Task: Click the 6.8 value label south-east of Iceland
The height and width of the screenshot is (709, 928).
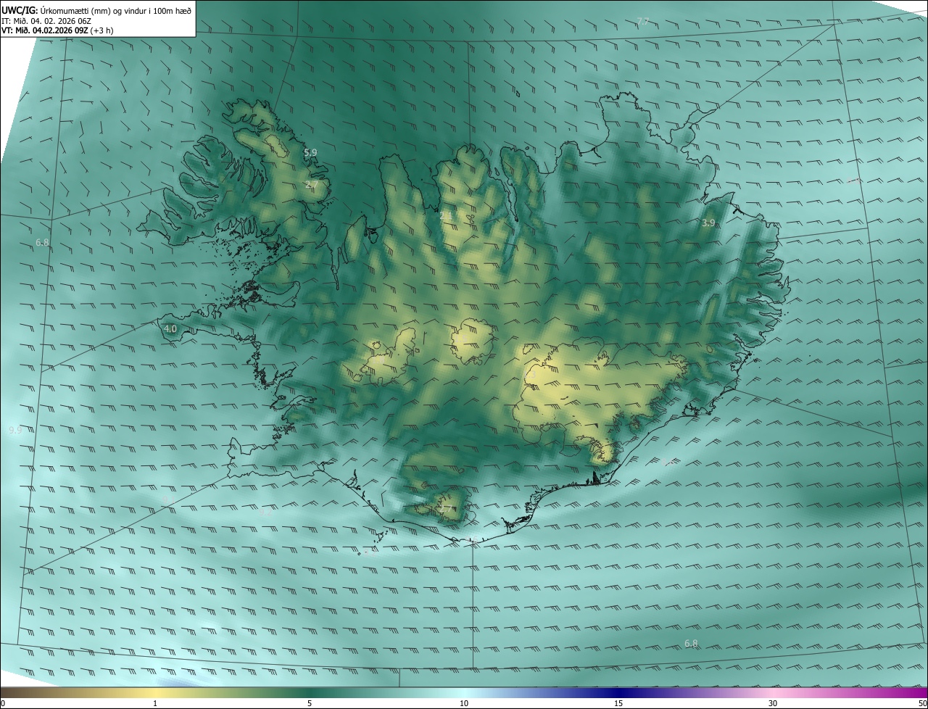Action: tap(691, 643)
